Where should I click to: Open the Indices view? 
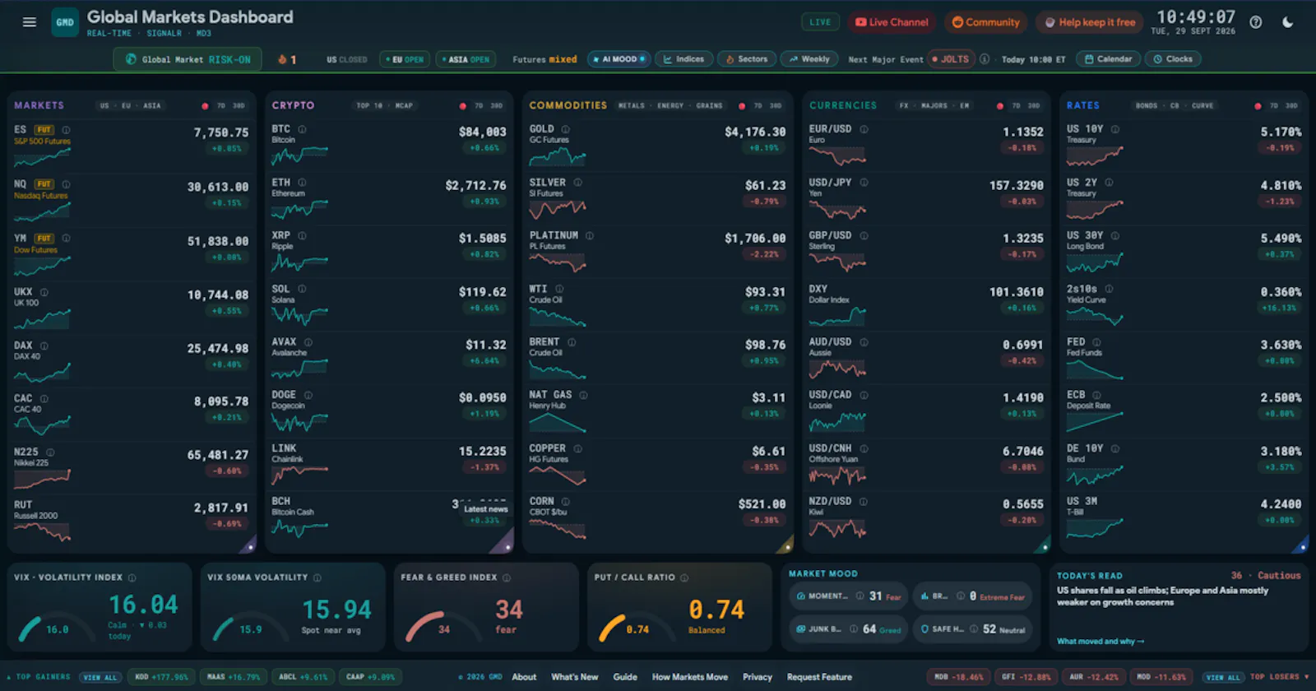[x=683, y=59]
